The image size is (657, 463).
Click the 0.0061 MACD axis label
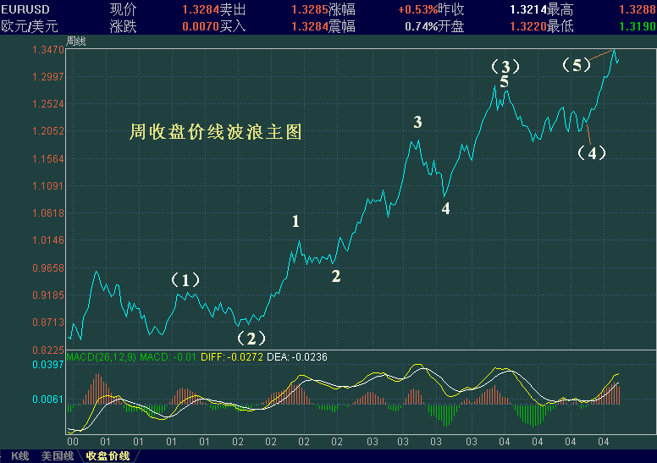point(48,400)
